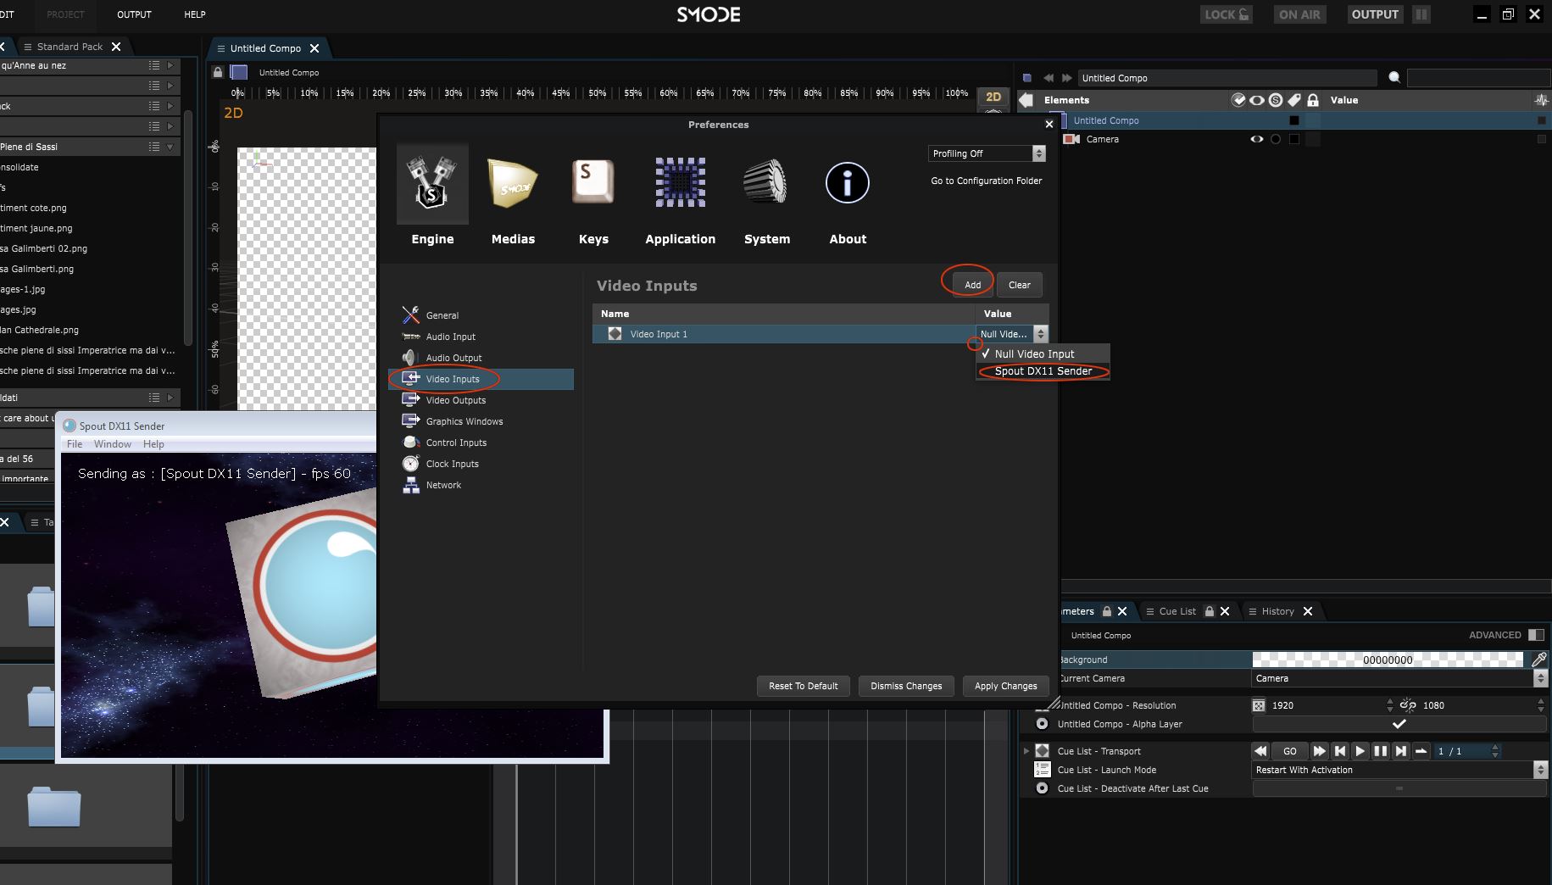Open the Keys preferences section
This screenshot has width=1552, height=885.
(x=593, y=196)
